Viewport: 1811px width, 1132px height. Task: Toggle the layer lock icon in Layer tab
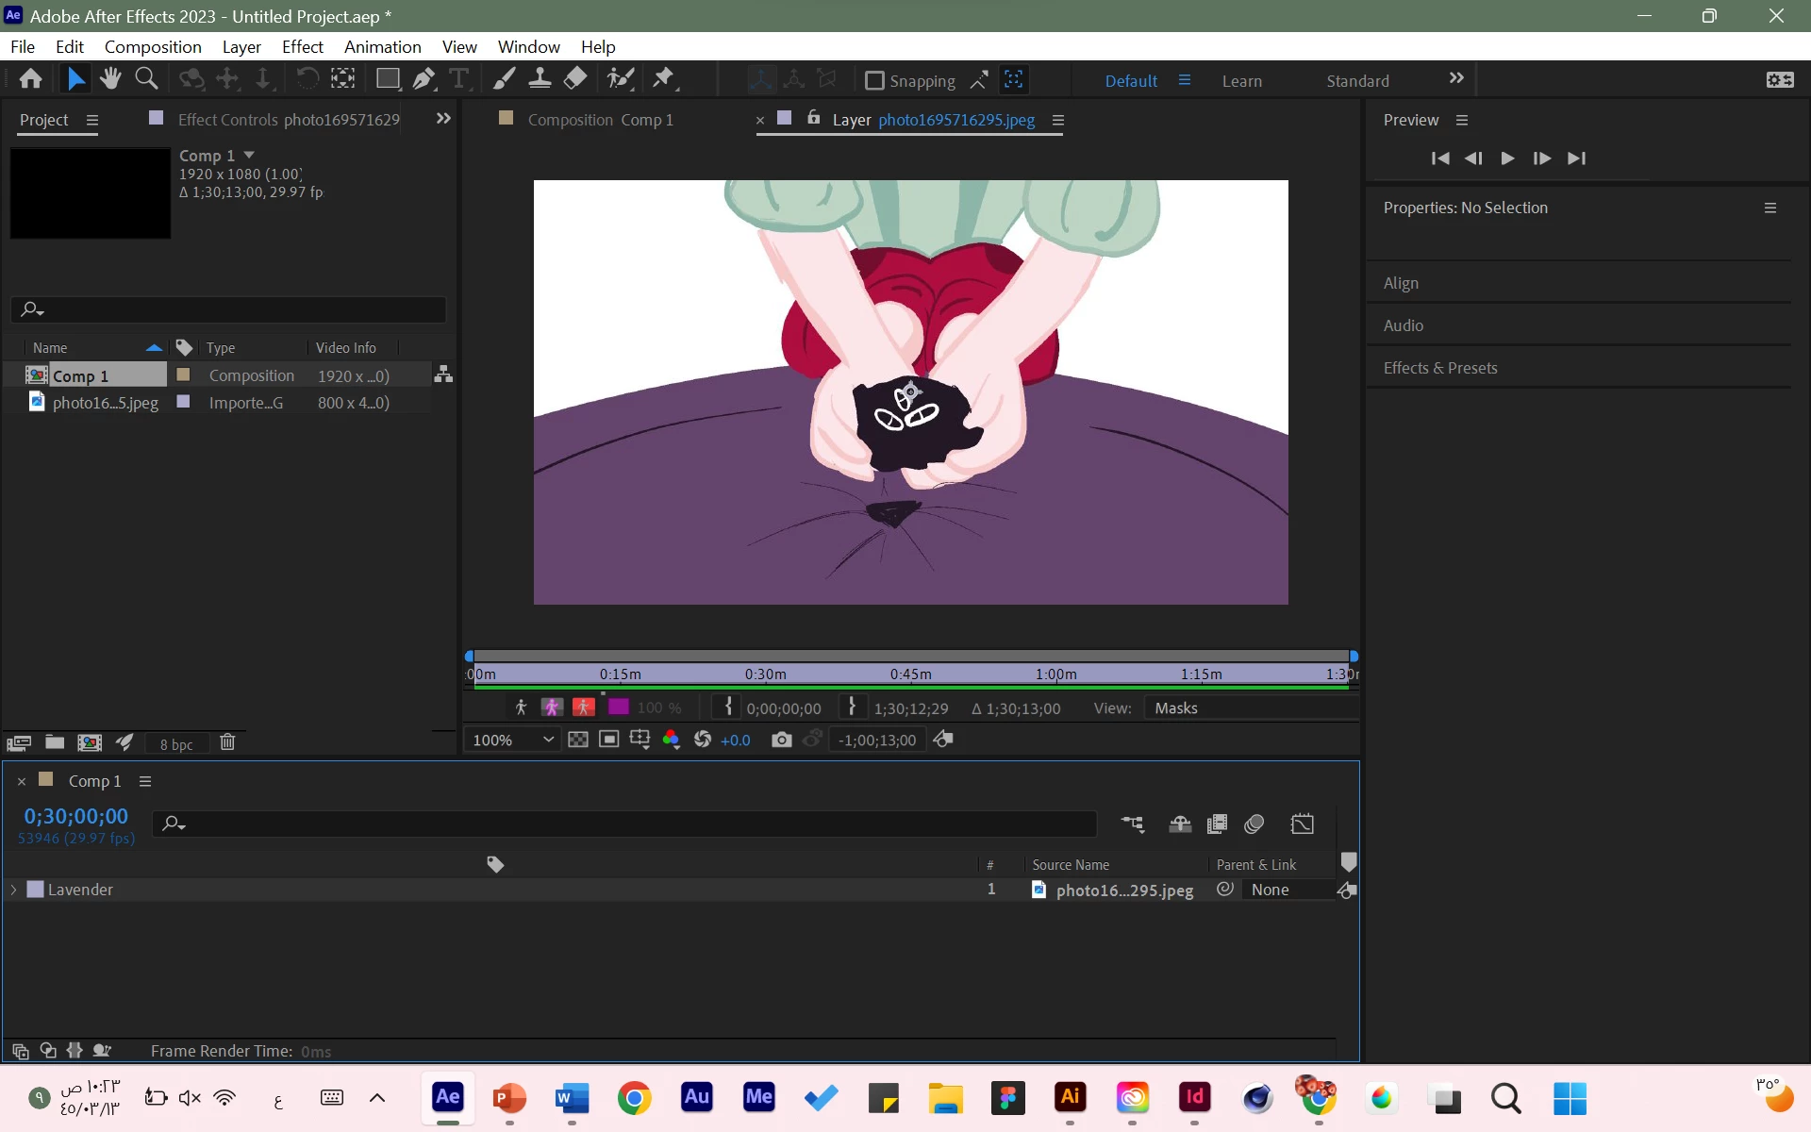[813, 119]
